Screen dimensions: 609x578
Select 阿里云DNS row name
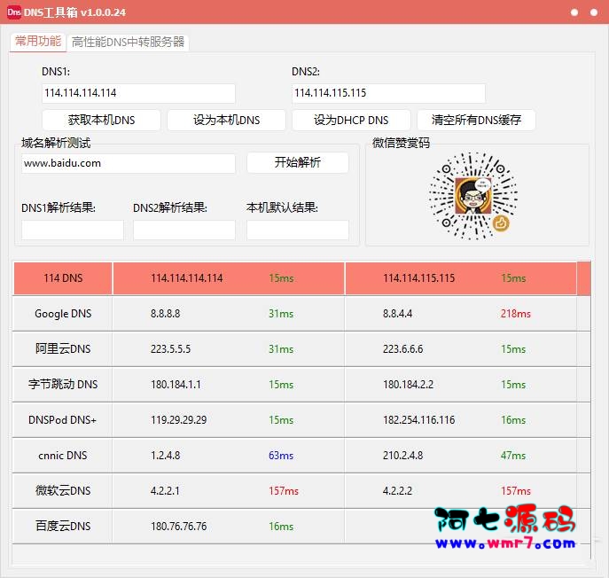click(x=63, y=349)
